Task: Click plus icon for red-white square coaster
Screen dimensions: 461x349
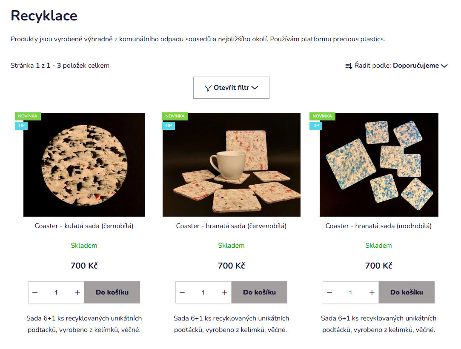Action: click(225, 292)
